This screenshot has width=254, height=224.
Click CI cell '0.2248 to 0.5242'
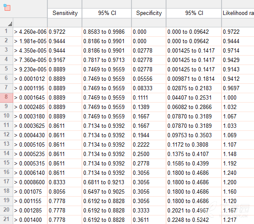tap(194, 220)
